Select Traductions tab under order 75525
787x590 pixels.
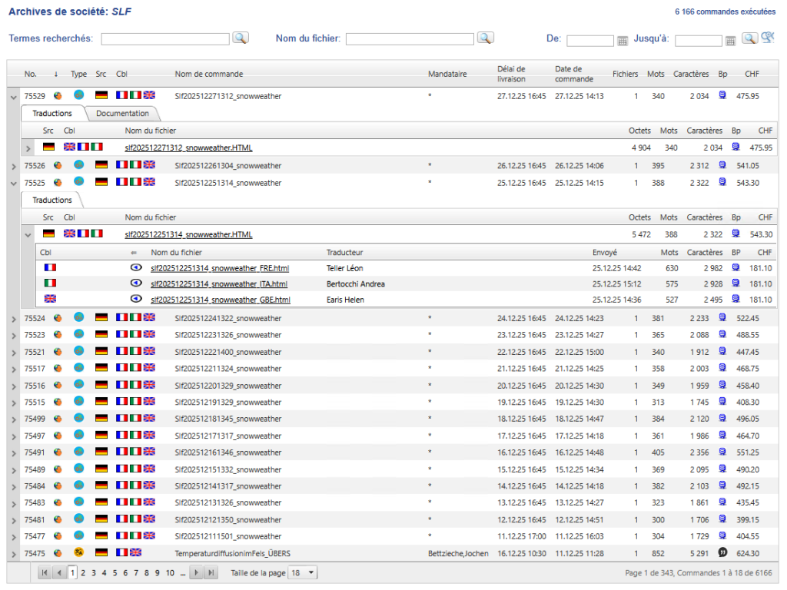(x=52, y=200)
